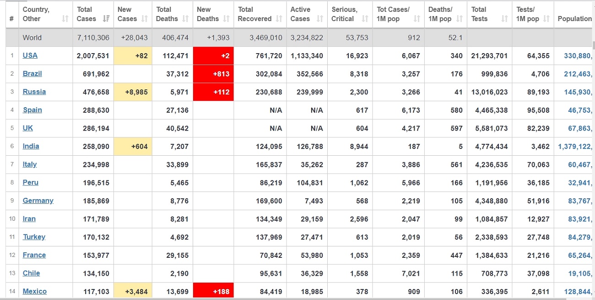Open the Mexico country link
595x300 pixels.
(35, 291)
